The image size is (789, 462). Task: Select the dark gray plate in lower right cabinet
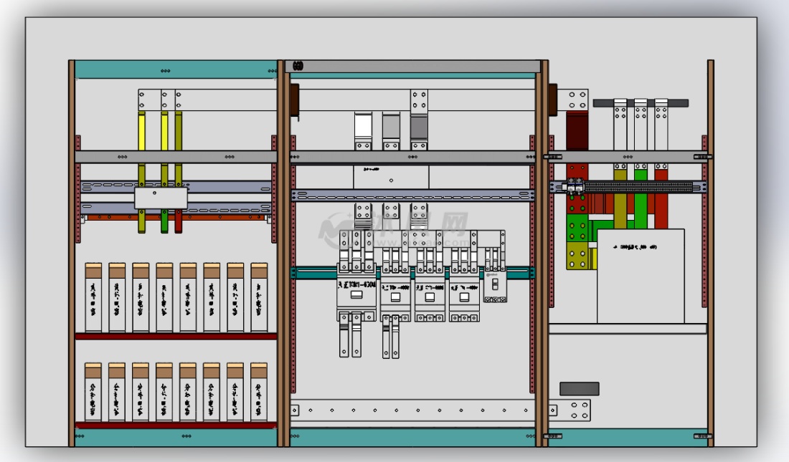pyautogui.click(x=579, y=389)
